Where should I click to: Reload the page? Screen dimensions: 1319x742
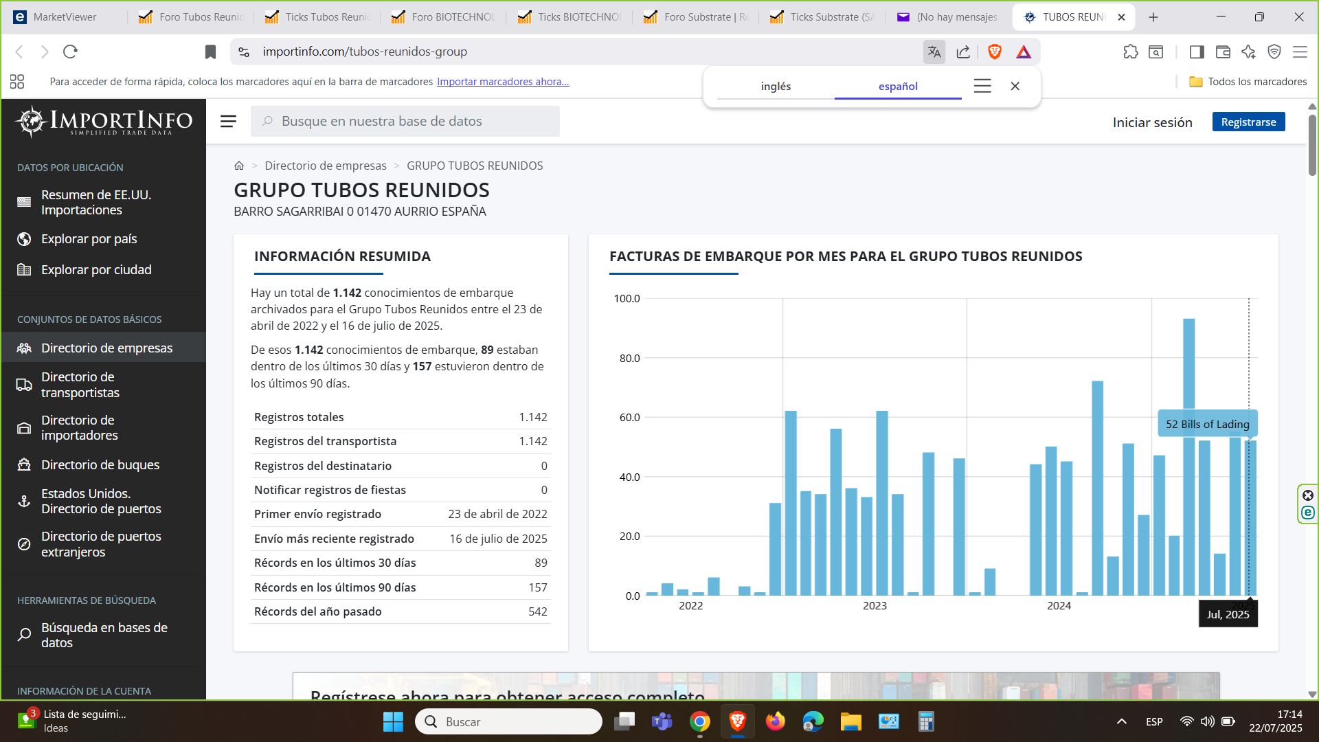tap(70, 52)
